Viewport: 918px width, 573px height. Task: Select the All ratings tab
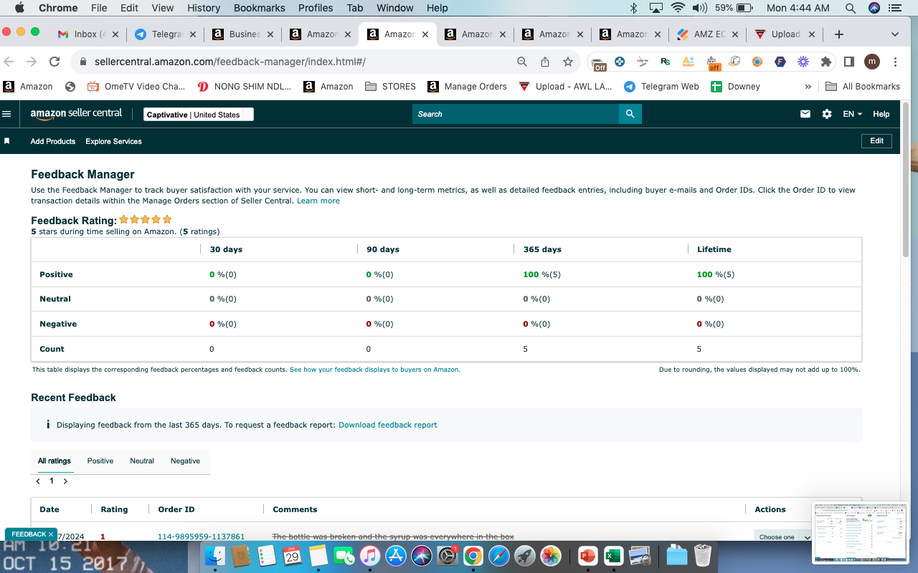(x=55, y=461)
